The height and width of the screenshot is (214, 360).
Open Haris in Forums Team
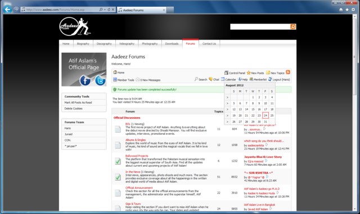click(67, 128)
